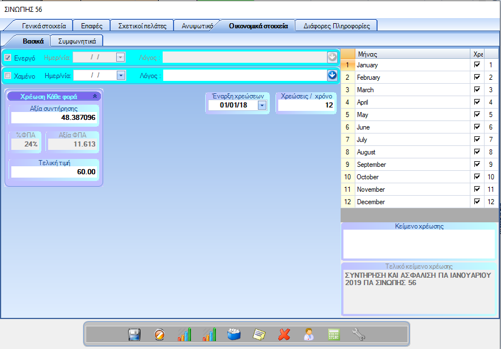501x349 pixels.
Task: Open the Έναρξη χρεώσεων date dropdown
Action: point(262,105)
